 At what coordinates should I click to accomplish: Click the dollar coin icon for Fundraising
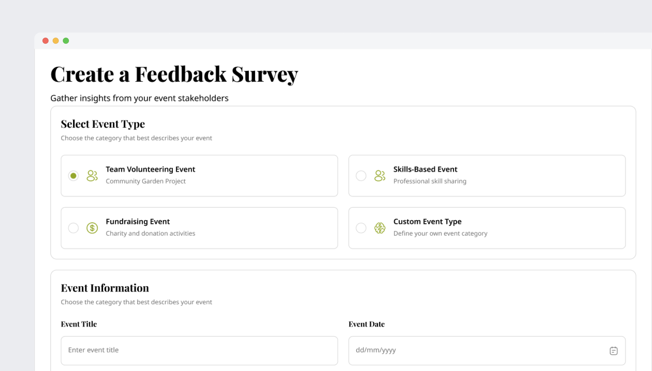(92, 228)
